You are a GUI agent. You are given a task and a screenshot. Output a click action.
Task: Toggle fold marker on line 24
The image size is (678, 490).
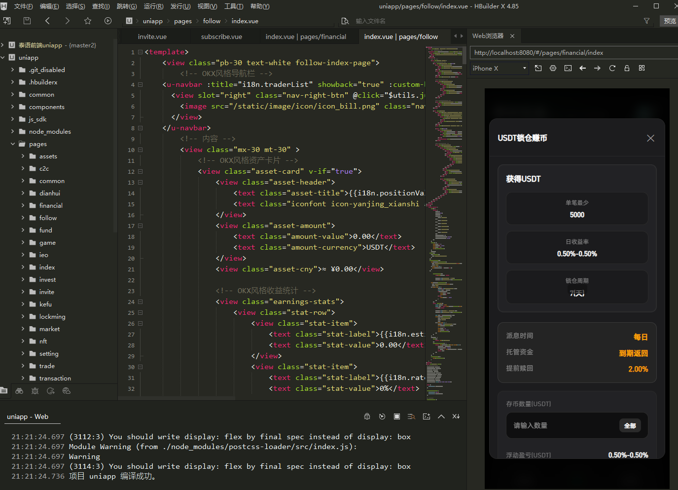click(141, 302)
